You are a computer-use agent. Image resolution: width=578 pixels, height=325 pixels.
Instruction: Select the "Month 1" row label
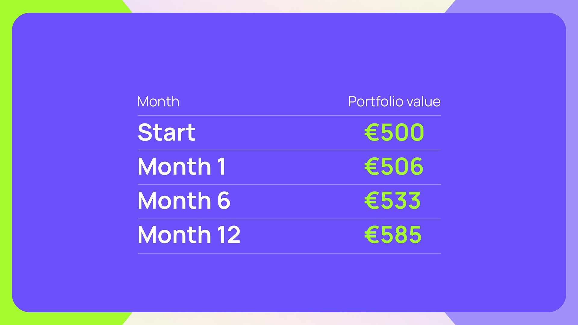tap(182, 167)
